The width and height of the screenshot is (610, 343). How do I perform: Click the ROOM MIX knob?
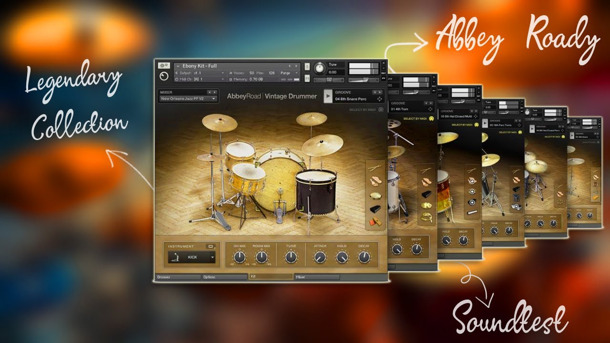(x=262, y=257)
